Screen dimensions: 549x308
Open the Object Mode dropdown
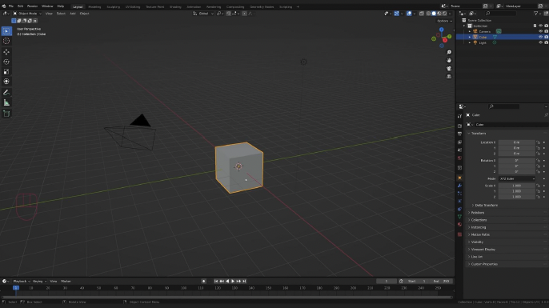[27, 14]
